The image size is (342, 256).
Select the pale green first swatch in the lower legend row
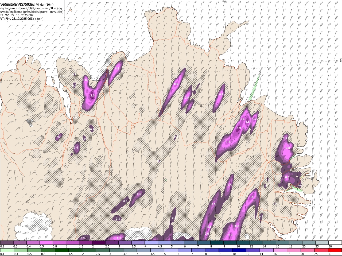coord(6,250)
